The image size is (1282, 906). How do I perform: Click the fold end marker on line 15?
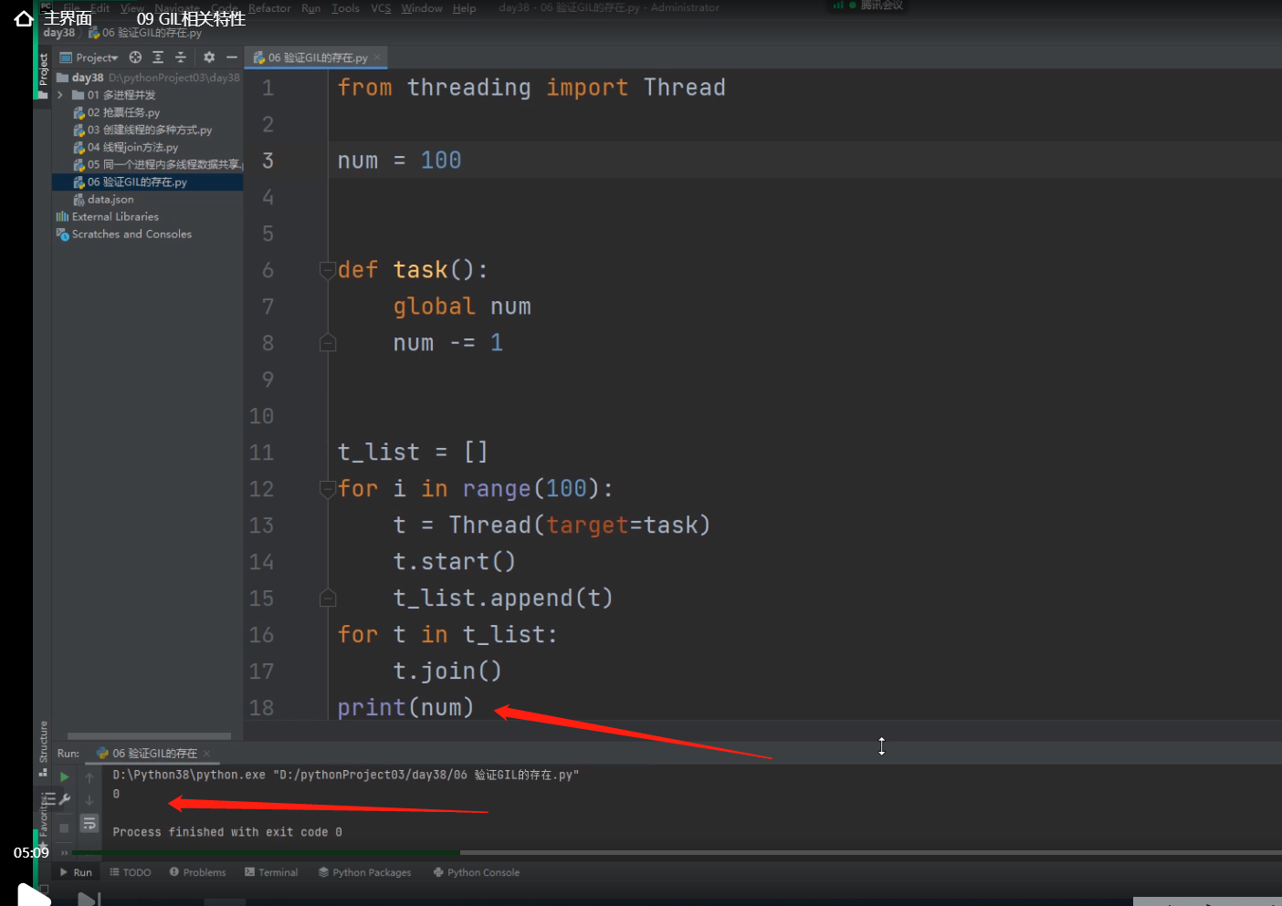point(328,599)
